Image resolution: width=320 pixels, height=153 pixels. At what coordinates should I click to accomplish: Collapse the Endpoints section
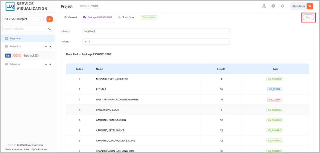50,46
